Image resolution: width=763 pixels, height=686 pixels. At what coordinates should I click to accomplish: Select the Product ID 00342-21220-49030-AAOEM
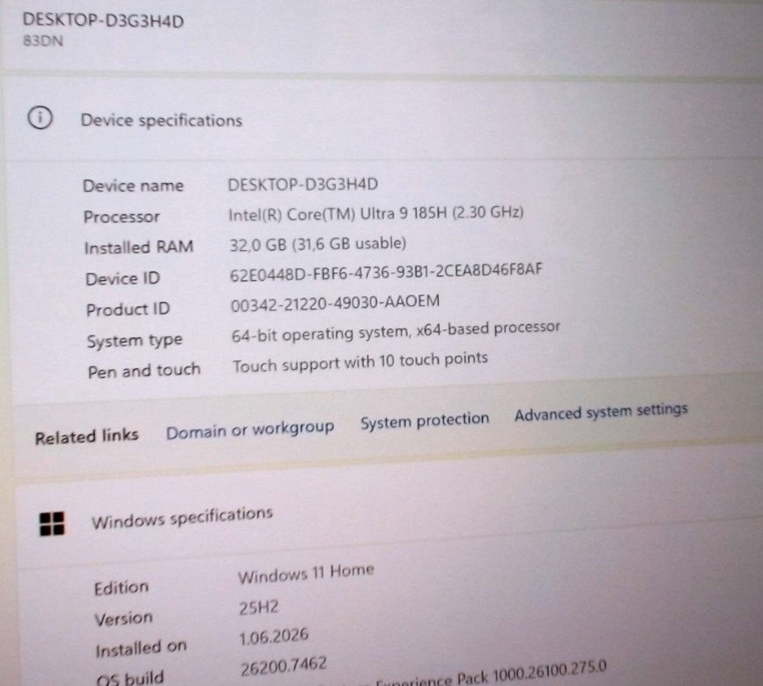(x=336, y=303)
